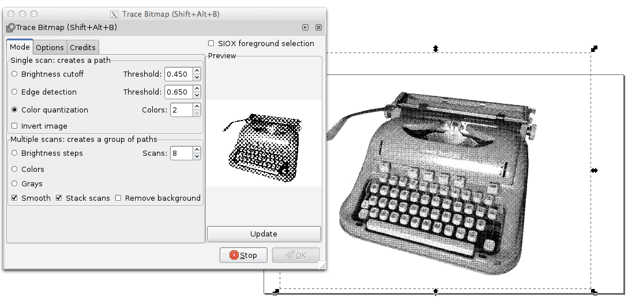Increase the Scans count stepper

point(197,150)
